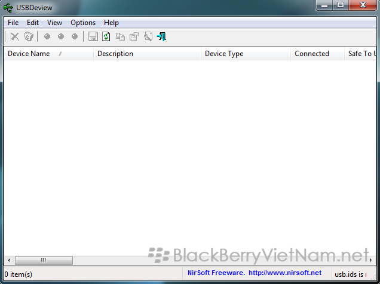Sort by the Device Name column header
The height and width of the screenshot is (284, 380).
[x=29, y=54]
